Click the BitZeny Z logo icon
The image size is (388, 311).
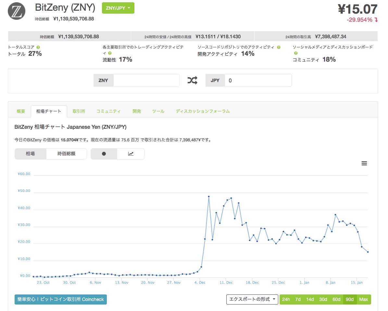[17, 11]
